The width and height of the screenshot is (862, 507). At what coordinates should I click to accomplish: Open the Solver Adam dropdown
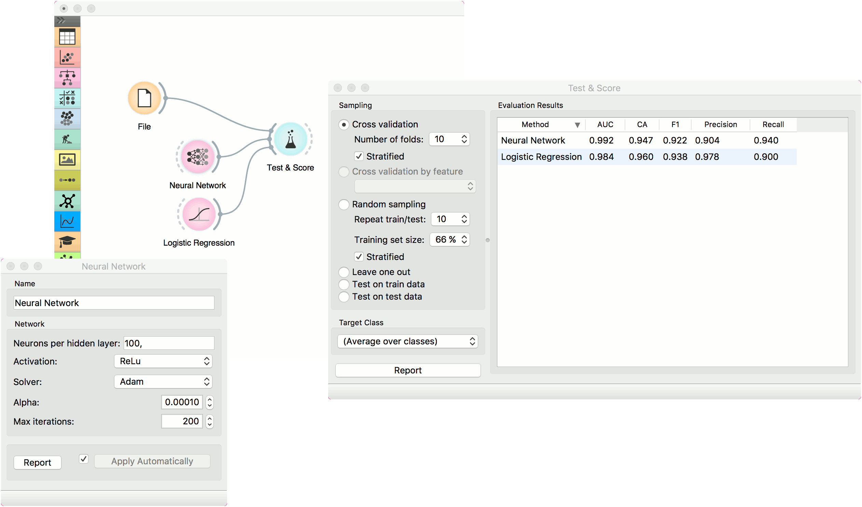click(x=163, y=382)
